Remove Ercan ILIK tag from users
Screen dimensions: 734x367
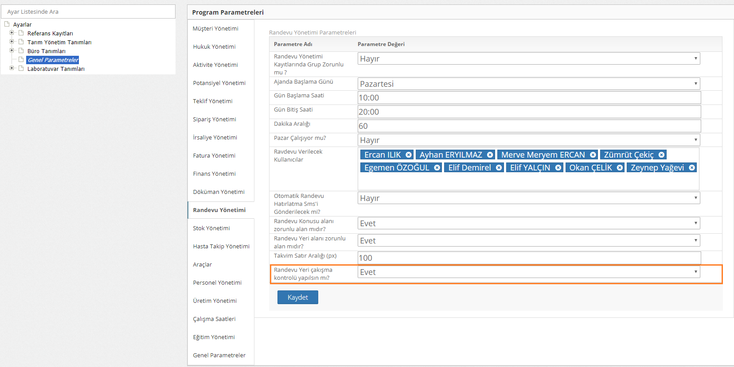(408, 155)
